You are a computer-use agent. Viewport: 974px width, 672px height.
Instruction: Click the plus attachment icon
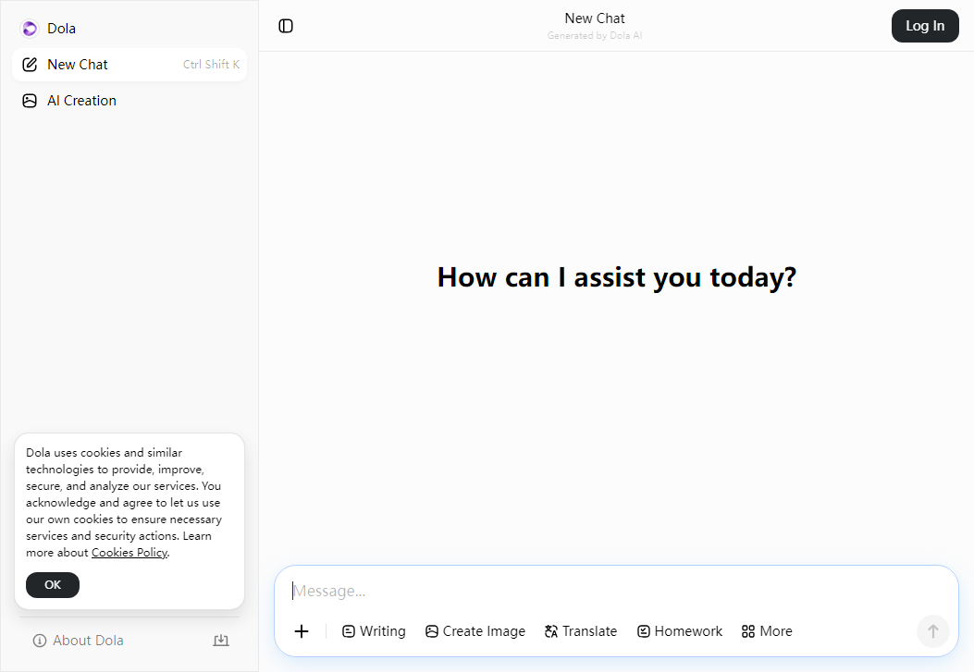(302, 631)
